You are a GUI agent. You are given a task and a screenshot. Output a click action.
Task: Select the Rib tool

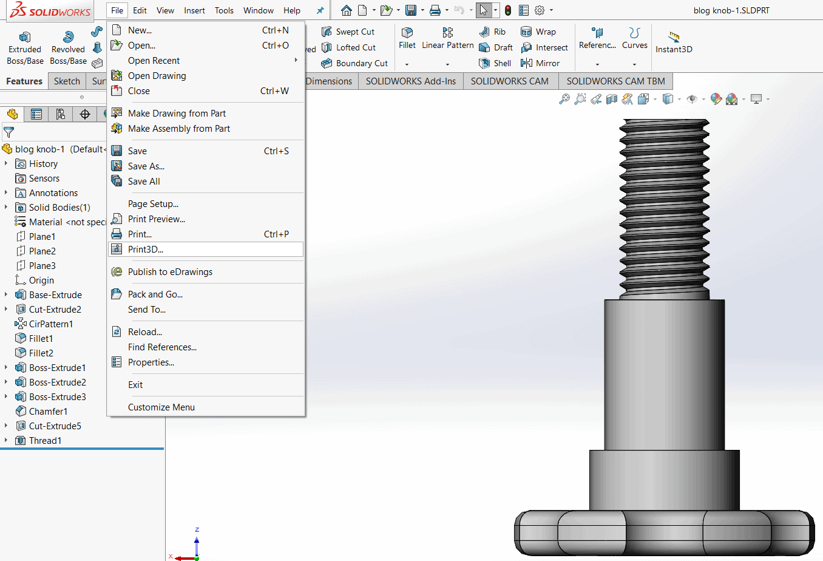tap(492, 32)
